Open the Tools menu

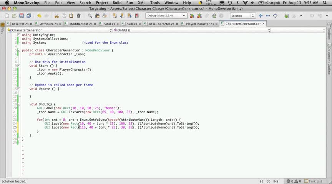[155, 3]
